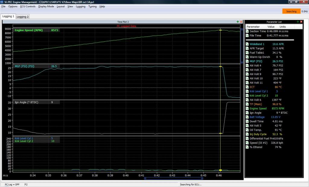The height and width of the screenshot is (187, 309).
Task: Click the ECT graph icon
Action: point(247,87)
